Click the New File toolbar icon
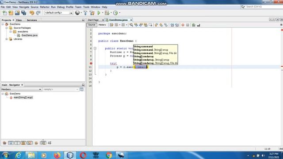Screen dimensions: 283x159 [5, 13]
